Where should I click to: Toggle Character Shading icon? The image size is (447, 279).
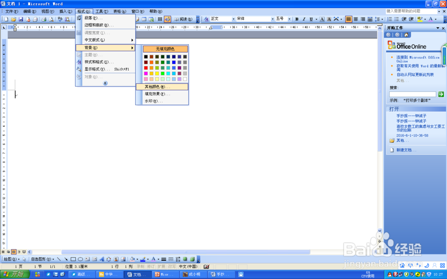coord(329,19)
